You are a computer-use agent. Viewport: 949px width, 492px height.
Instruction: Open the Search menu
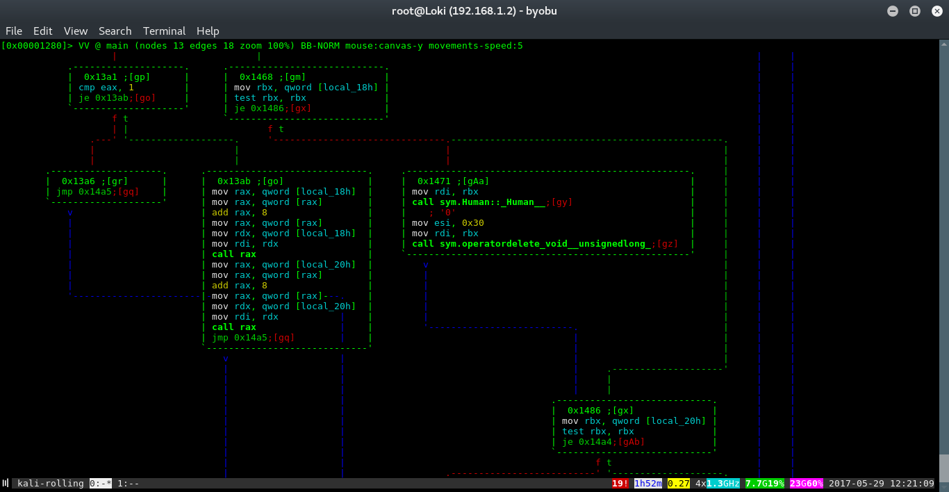(x=115, y=31)
